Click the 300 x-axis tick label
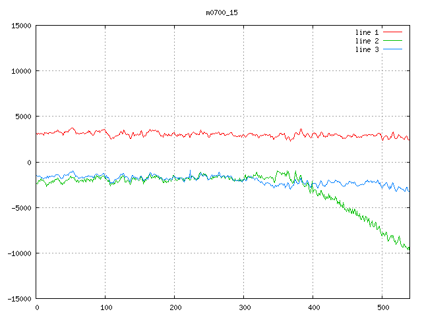422x316 pixels. pos(244,307)
